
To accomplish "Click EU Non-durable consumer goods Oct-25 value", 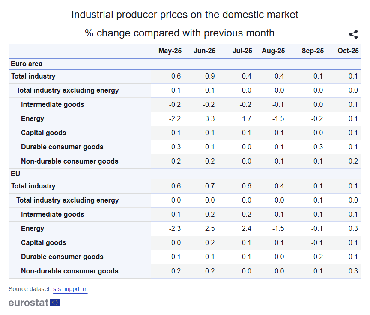I will pyautogui.click(x=353, y=271).
